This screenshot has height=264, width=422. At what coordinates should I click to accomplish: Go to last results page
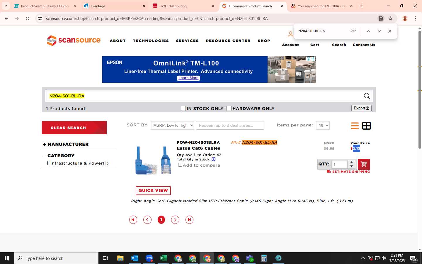189,220
